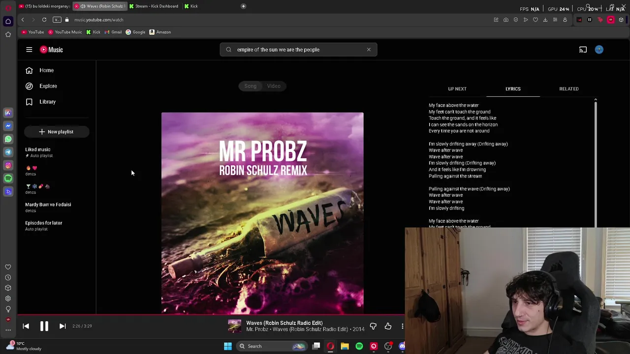The image size is (630, 354).
Task: Click the YouTube Music logo
Action: pos(52,50)
